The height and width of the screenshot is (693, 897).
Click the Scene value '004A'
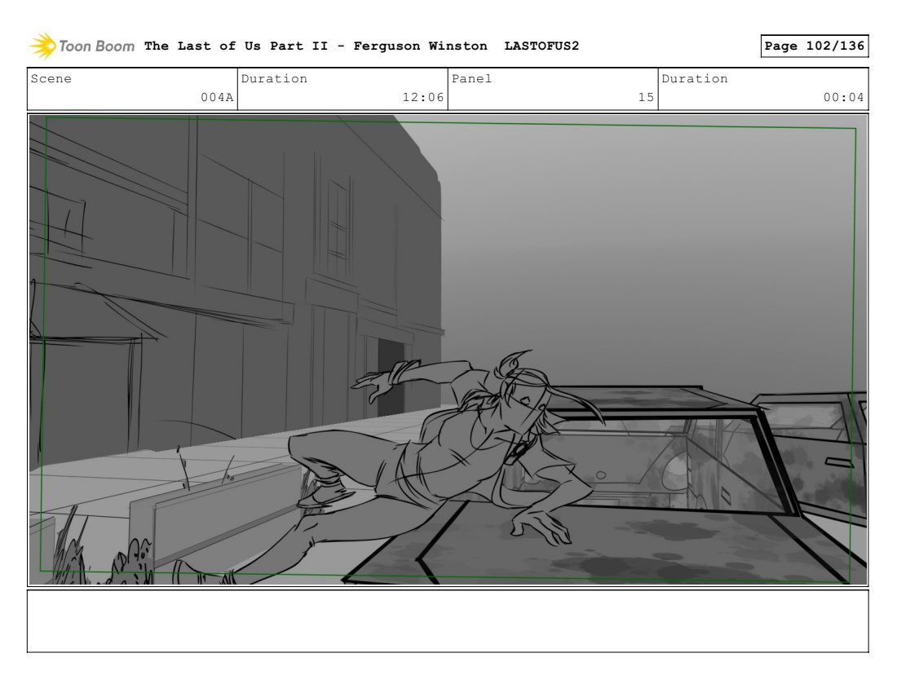coord(217,97)
